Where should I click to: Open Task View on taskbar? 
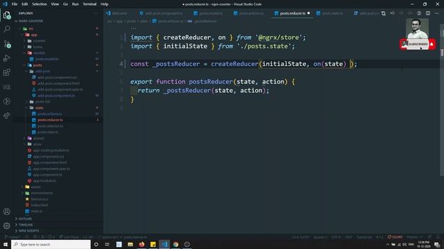[x=108, y=244]
